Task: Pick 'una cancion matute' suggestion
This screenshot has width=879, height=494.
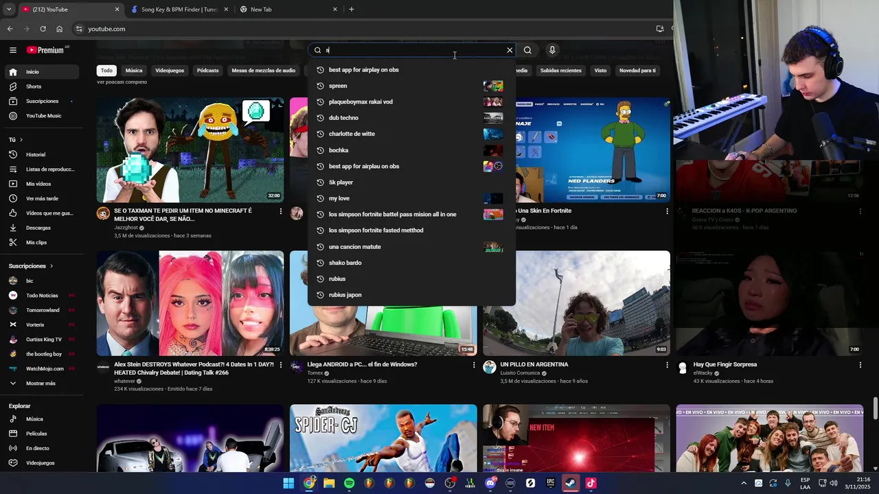Action: [411, 247]
